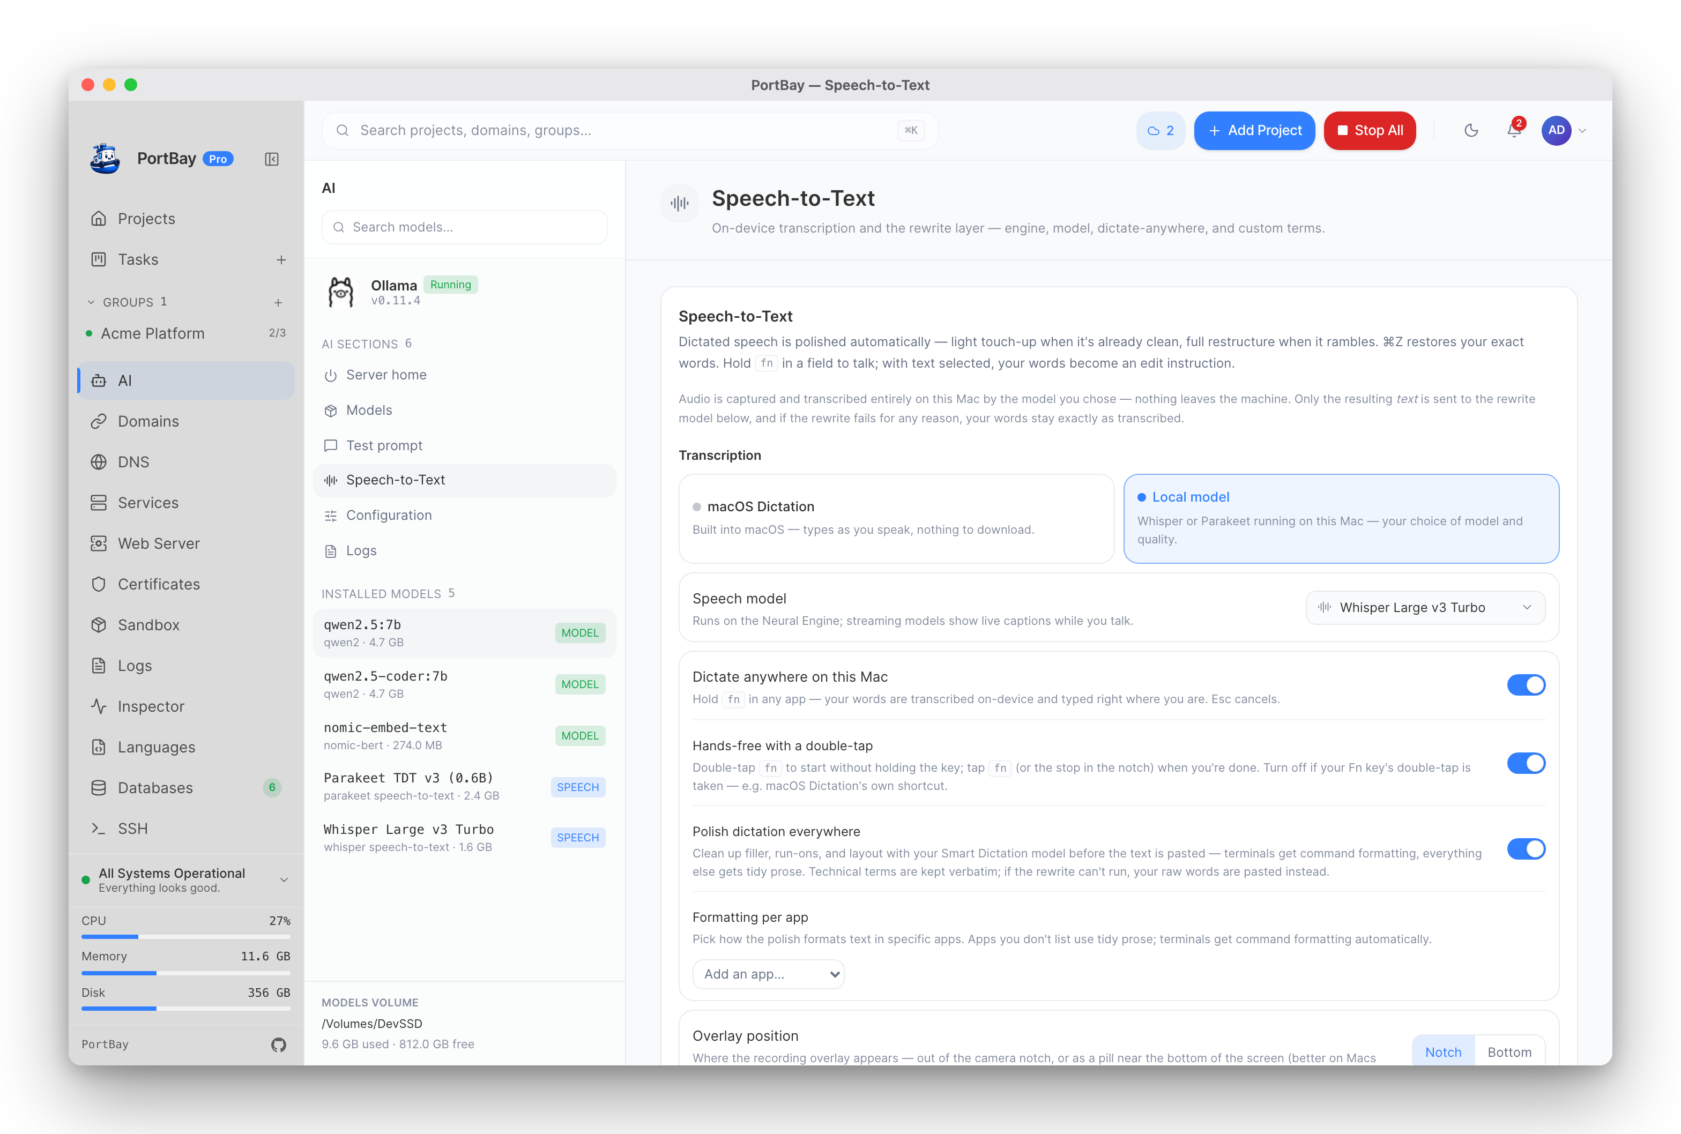Click the Disk usage bar
Image resolution: width=1681 pixels, height=1134 pixels.
click(x=186, y=1008)
